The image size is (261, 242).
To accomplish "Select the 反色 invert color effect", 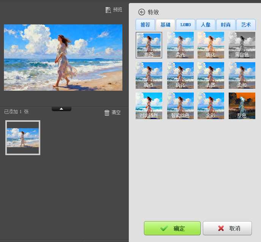I will coord(242,105).
